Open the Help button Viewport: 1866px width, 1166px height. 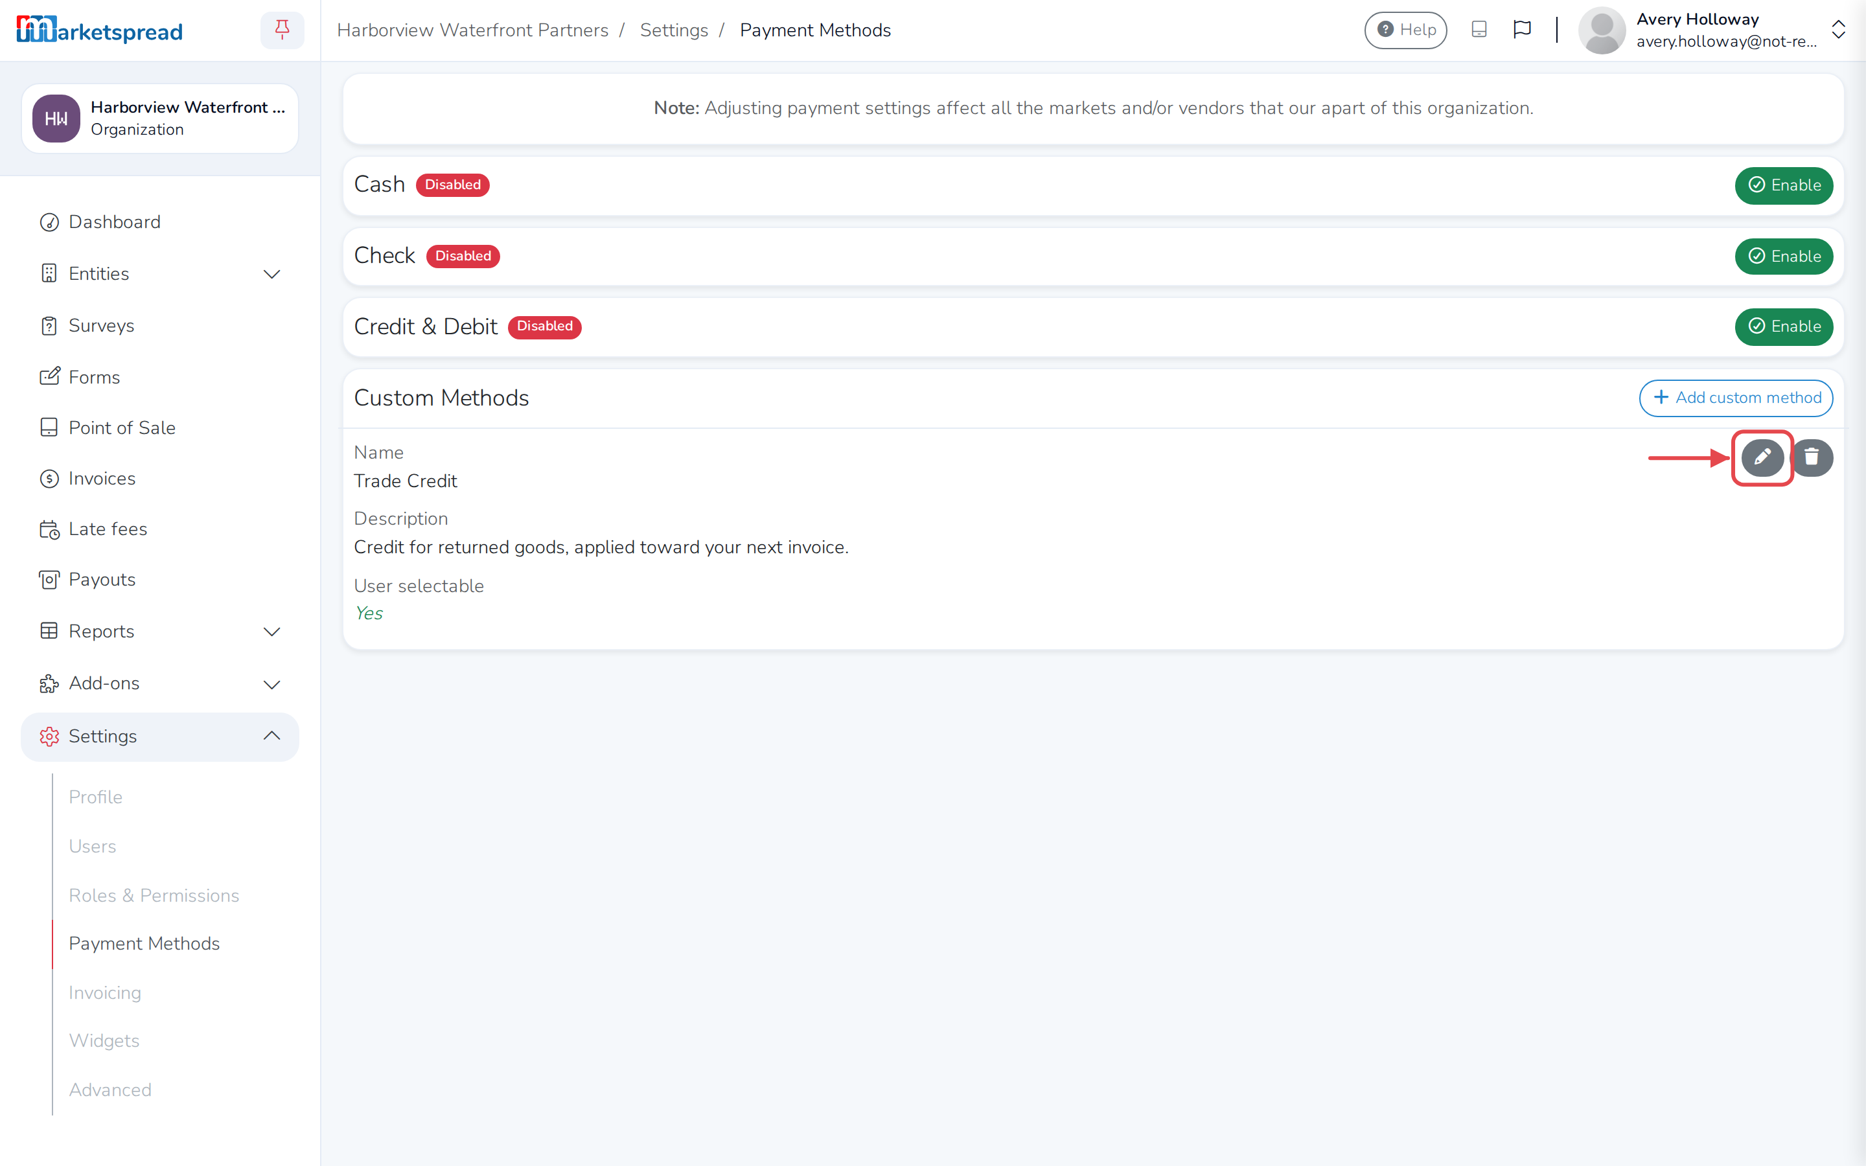pyautogui.click(x=1406, y=30)
